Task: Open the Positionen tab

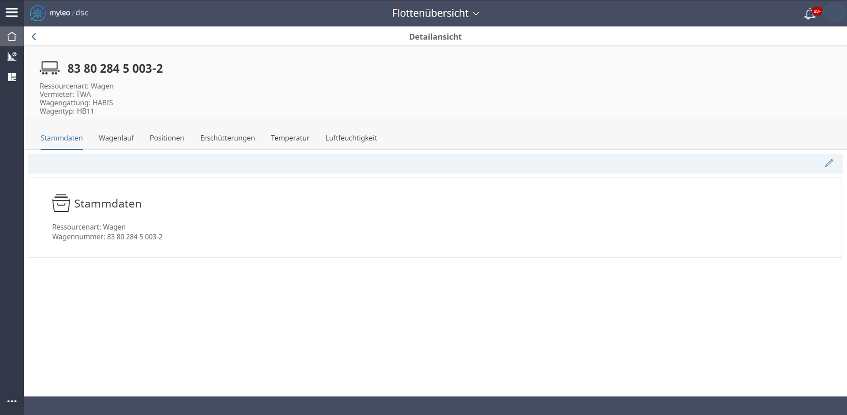Action: coord(167,138)
